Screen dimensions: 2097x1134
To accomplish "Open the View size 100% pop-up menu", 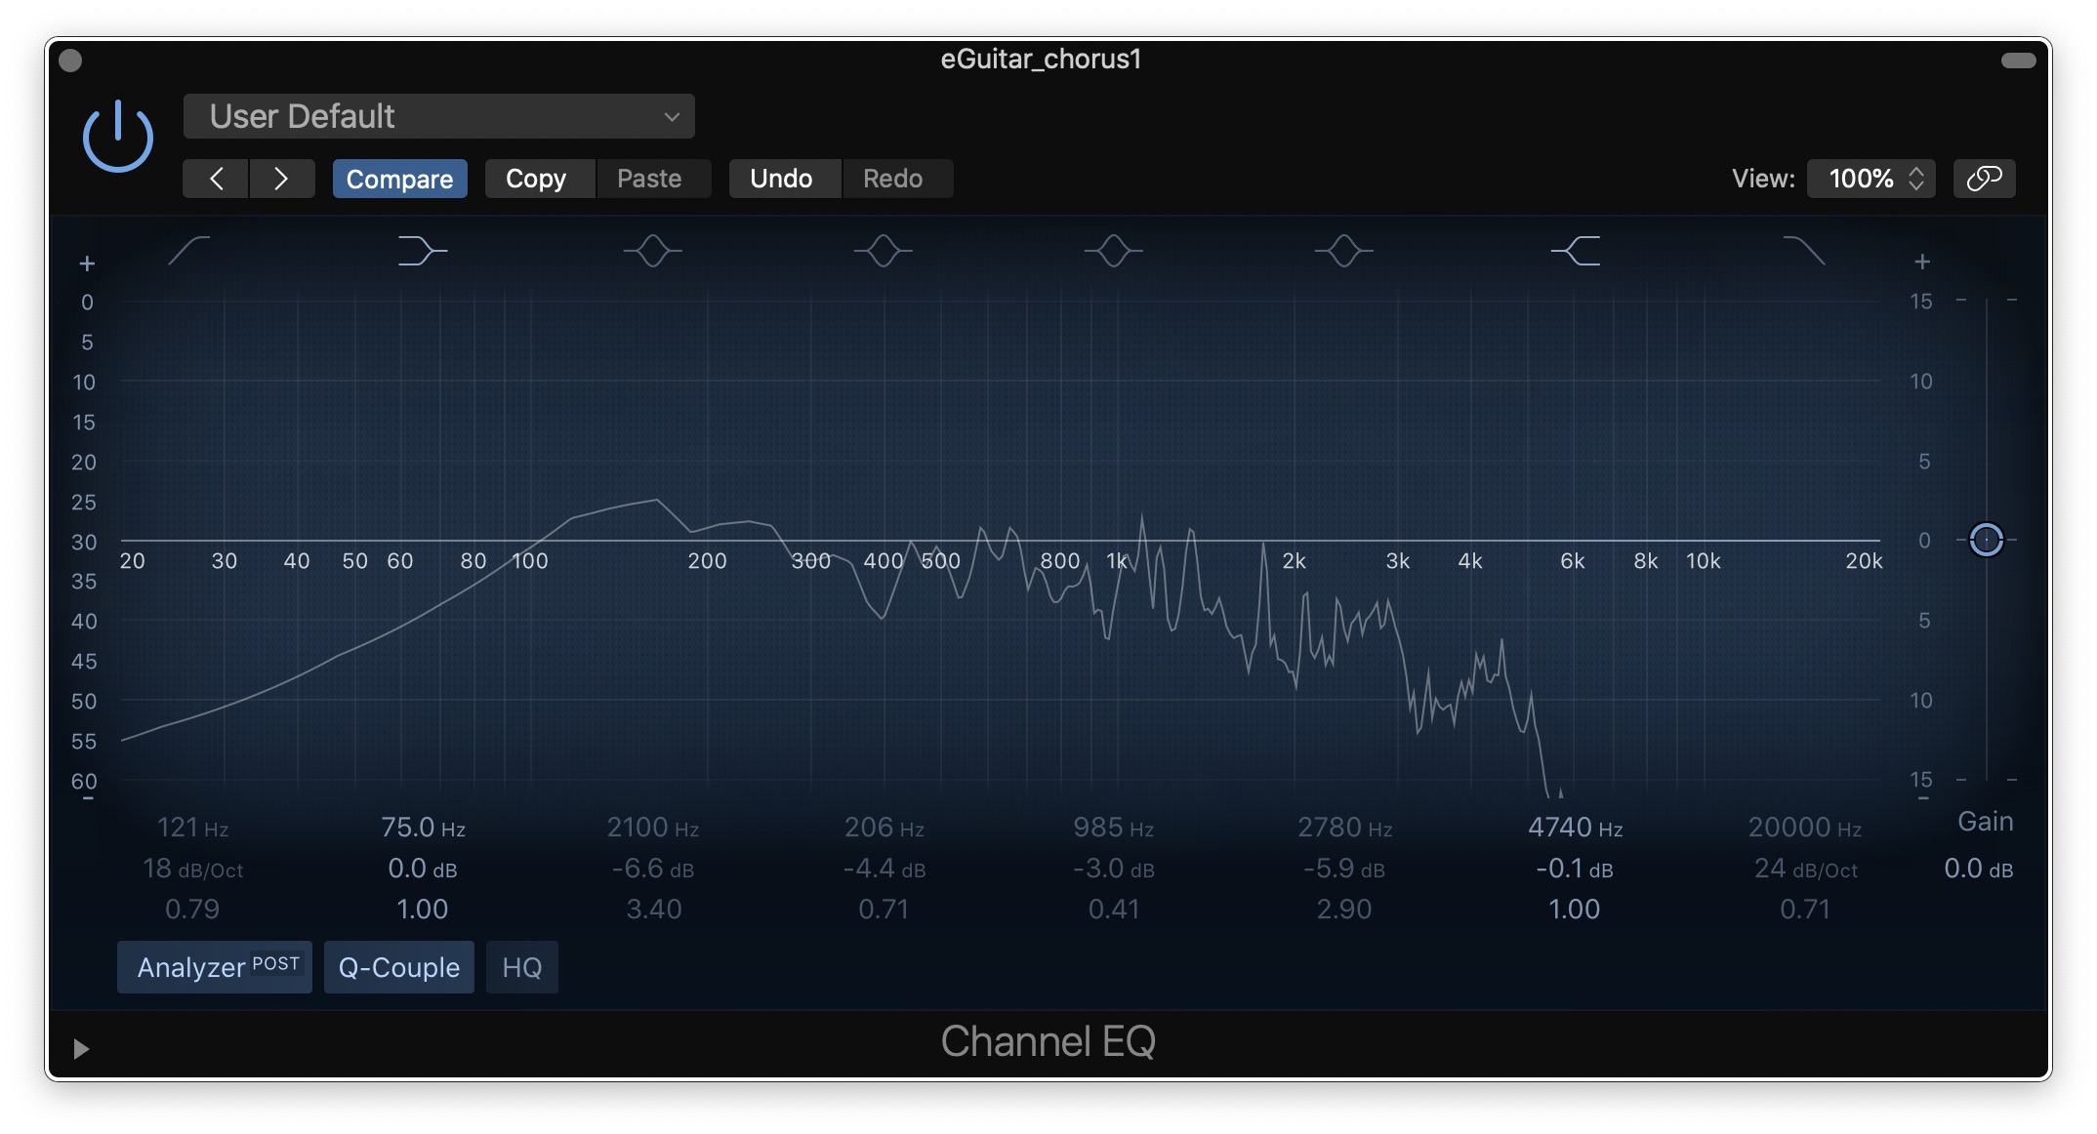I will pos(1871,179).
